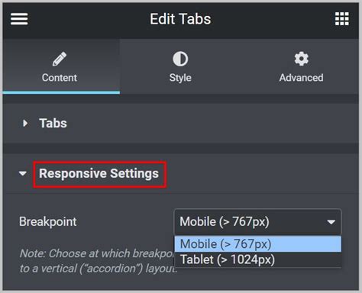362x293 pixels.
Task: Collapse the Responsive Settings arrow
Action: 23,173
